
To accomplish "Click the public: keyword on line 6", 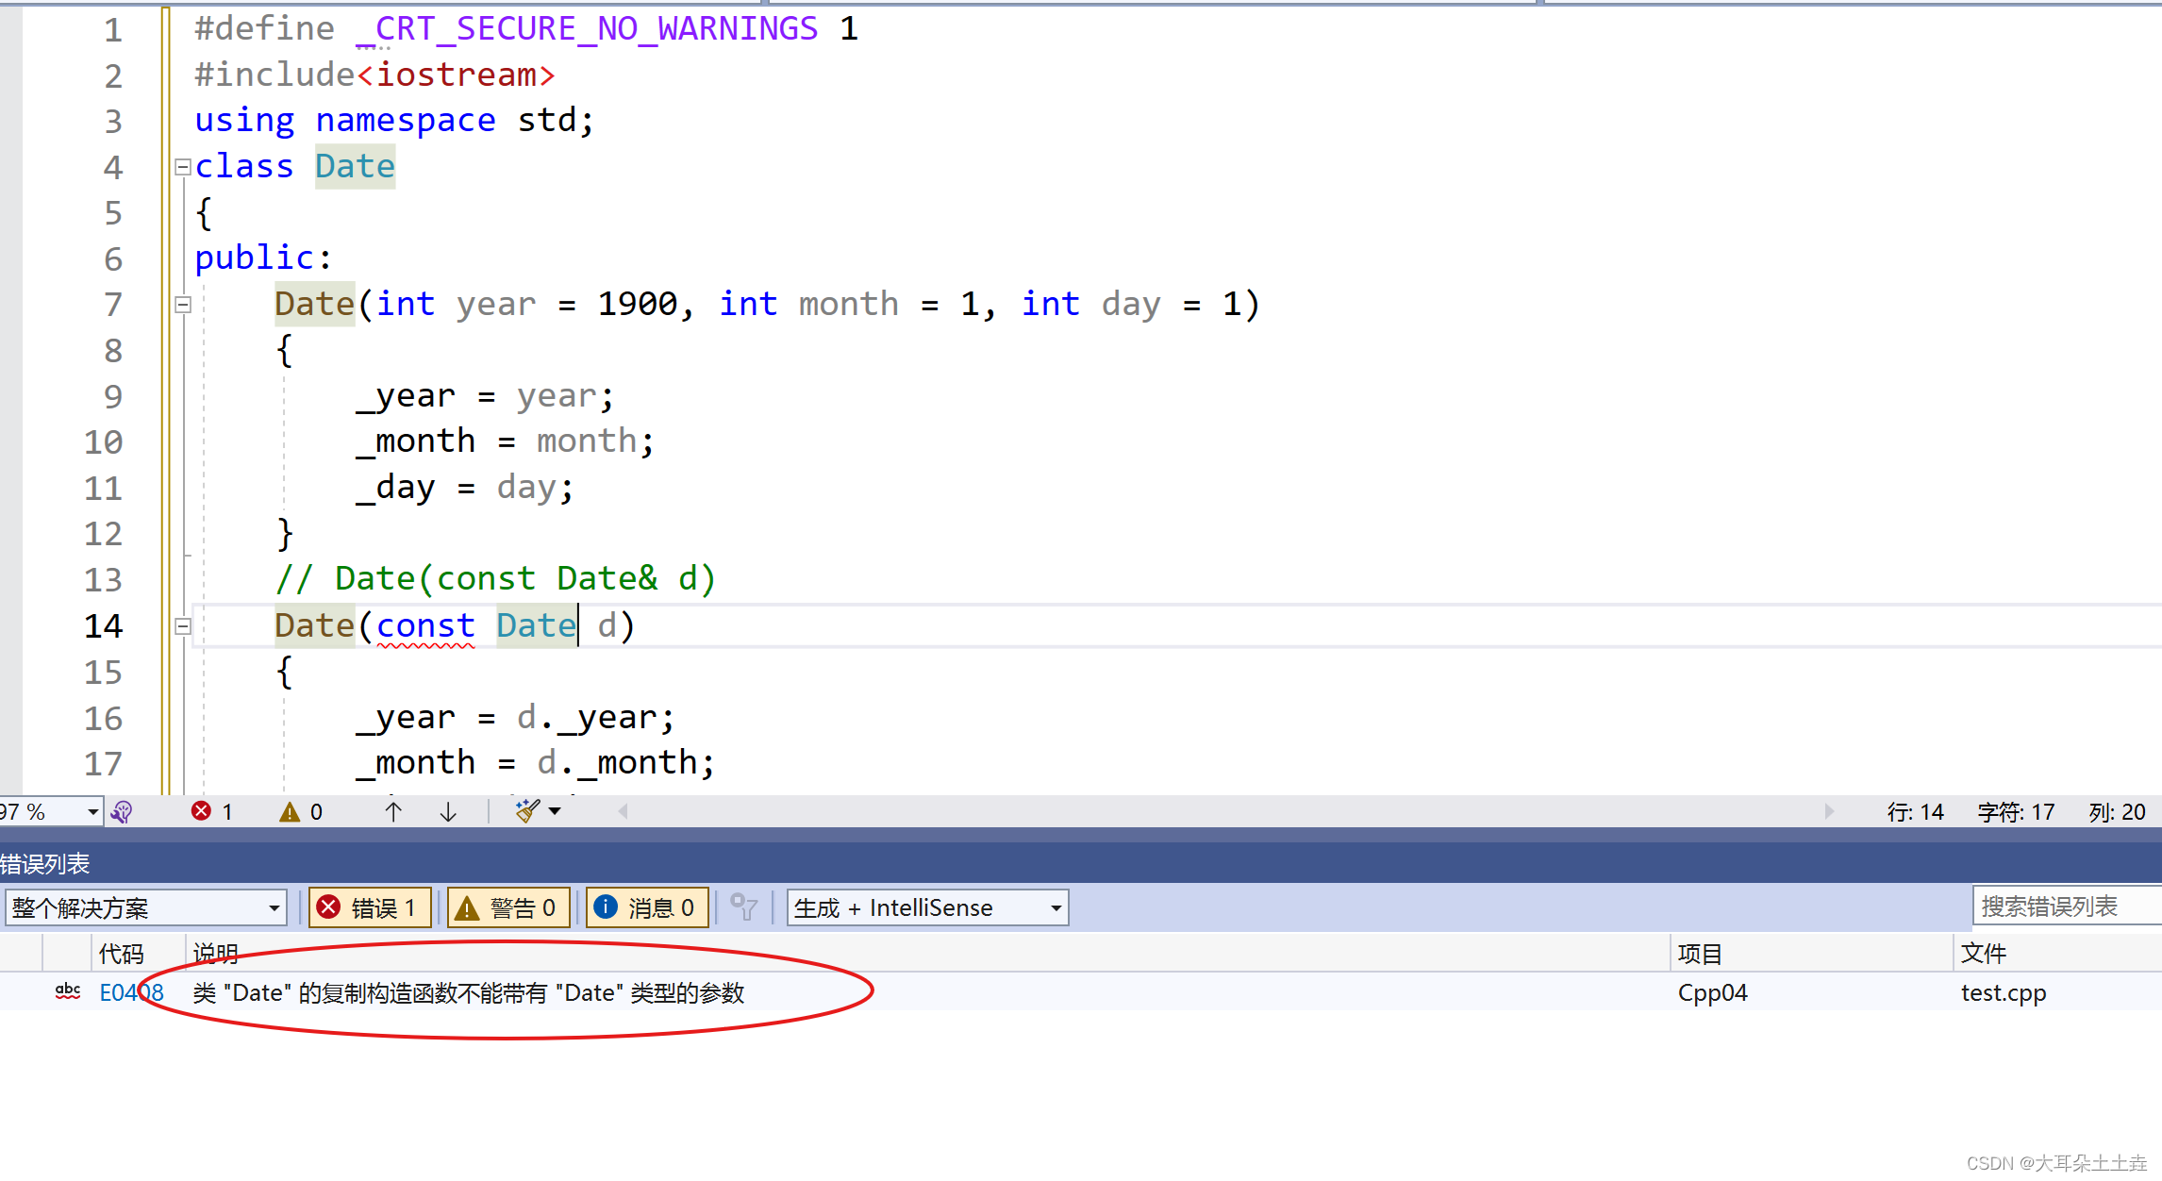I will (263, 258).
